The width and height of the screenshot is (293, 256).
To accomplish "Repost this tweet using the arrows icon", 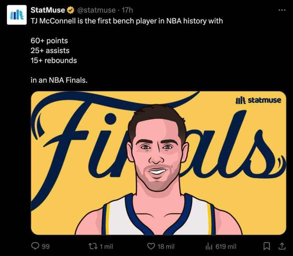I will coord(93,246).
